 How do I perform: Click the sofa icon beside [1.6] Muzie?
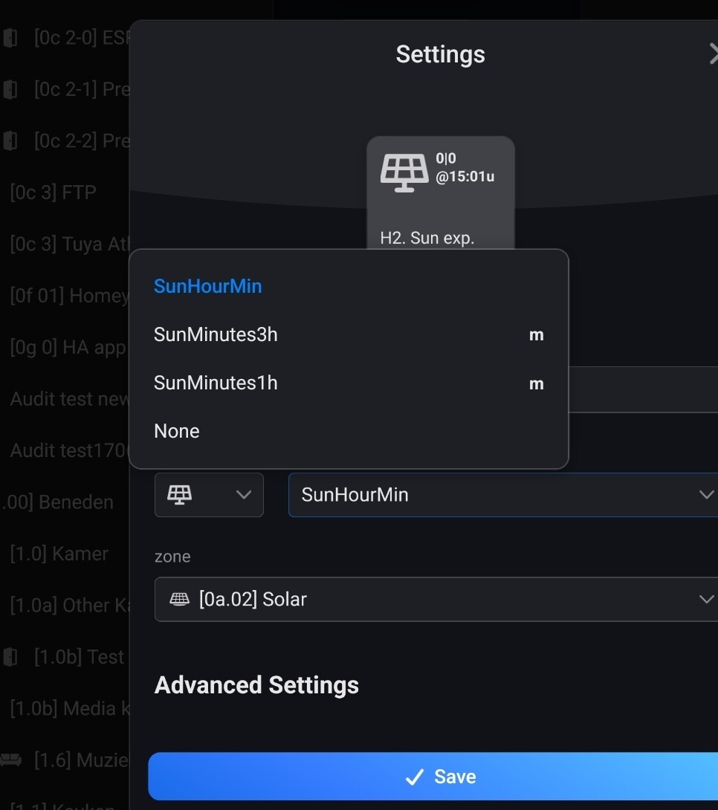pyautogui.click(x=10, y=759)
